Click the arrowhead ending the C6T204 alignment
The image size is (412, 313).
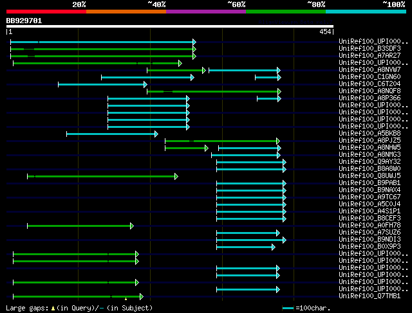(x=145, y=84)
